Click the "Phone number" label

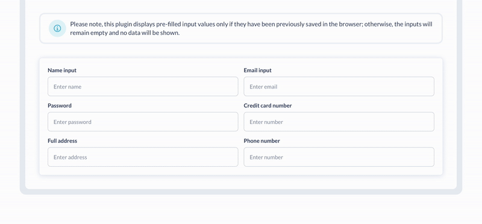point(262,141)
